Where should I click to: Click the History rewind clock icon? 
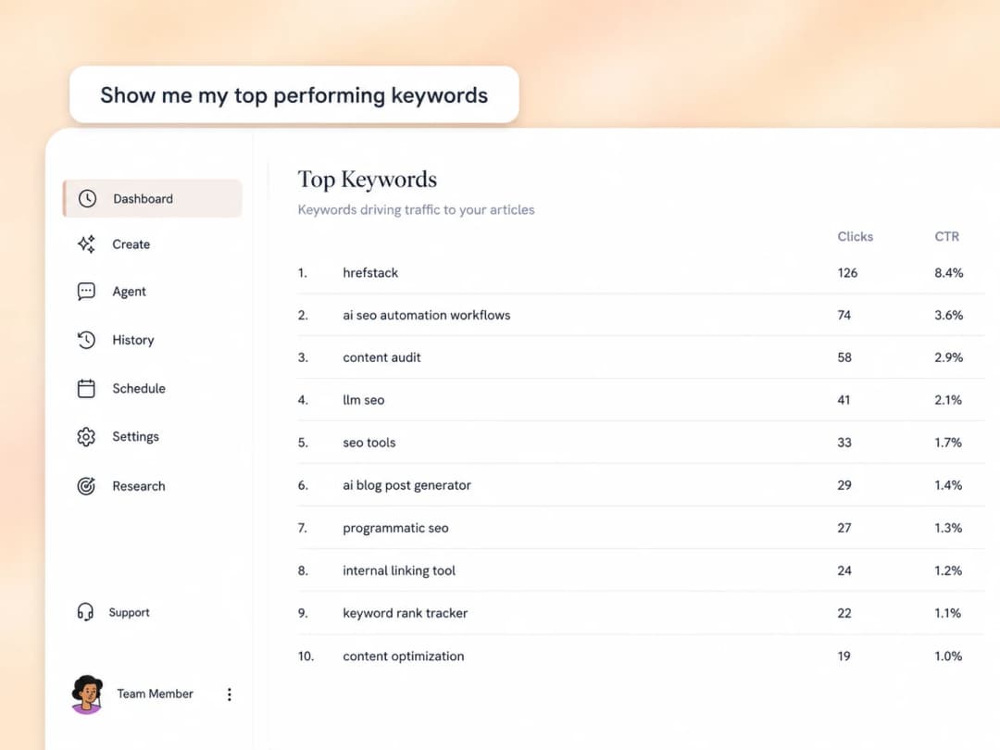(86, 340)
